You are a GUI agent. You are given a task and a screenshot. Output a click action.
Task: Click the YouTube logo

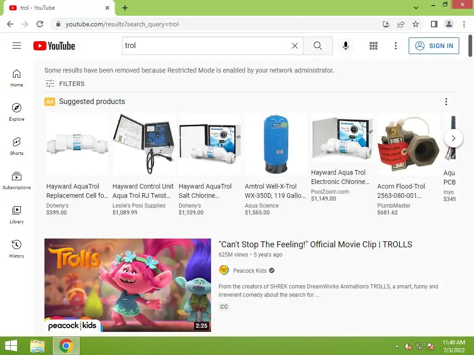click(54, 46)
